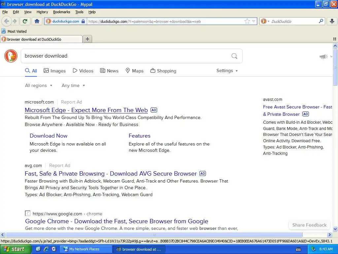The image size is (338, 254).
Task: Open Most Visited bookmarks folder
Action: pos(14,31)
